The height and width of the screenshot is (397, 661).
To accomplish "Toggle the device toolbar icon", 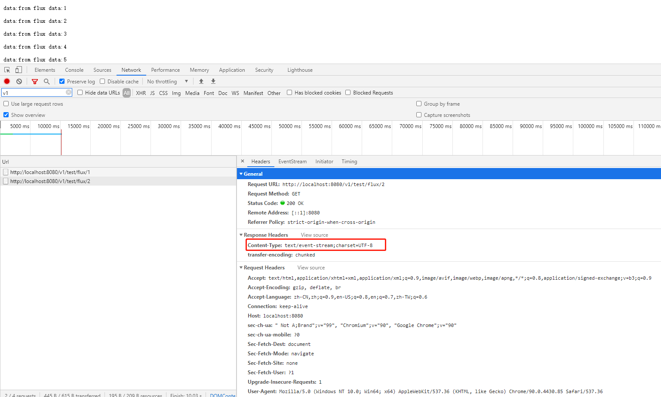I will tap(18, 70).
